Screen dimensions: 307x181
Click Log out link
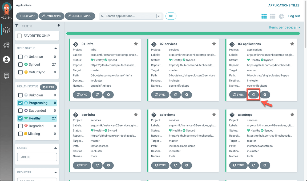point(294,16)
